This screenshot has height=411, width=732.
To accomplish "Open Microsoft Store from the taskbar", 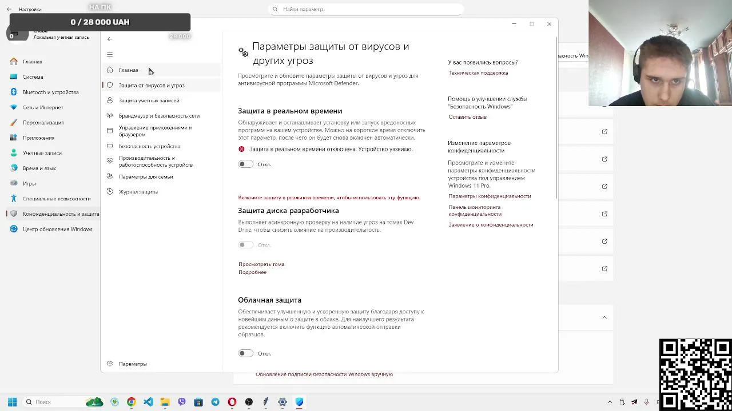I will coord(198,402).
